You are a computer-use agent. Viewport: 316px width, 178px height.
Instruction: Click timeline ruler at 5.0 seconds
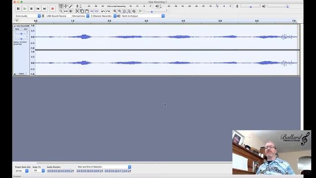click(220, 21)
